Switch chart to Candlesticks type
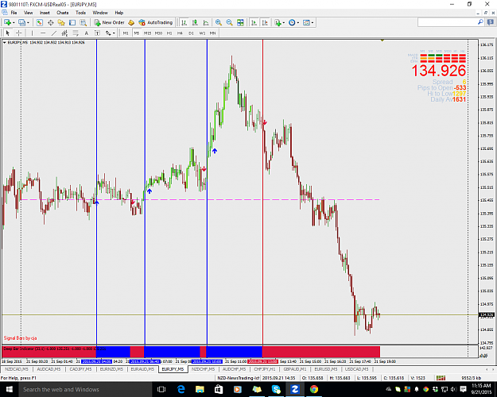 click(195, 22)
